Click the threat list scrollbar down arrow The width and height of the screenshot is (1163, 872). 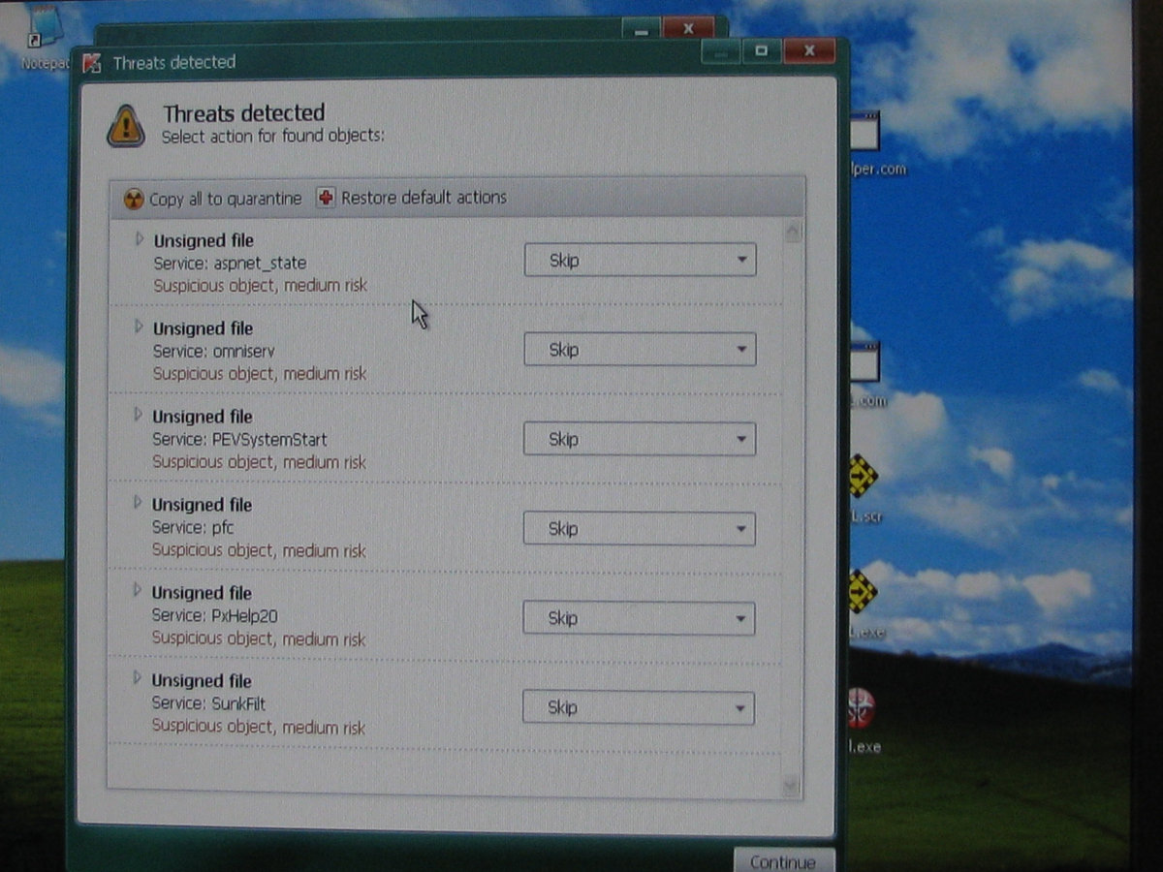(x=792, y=786)
